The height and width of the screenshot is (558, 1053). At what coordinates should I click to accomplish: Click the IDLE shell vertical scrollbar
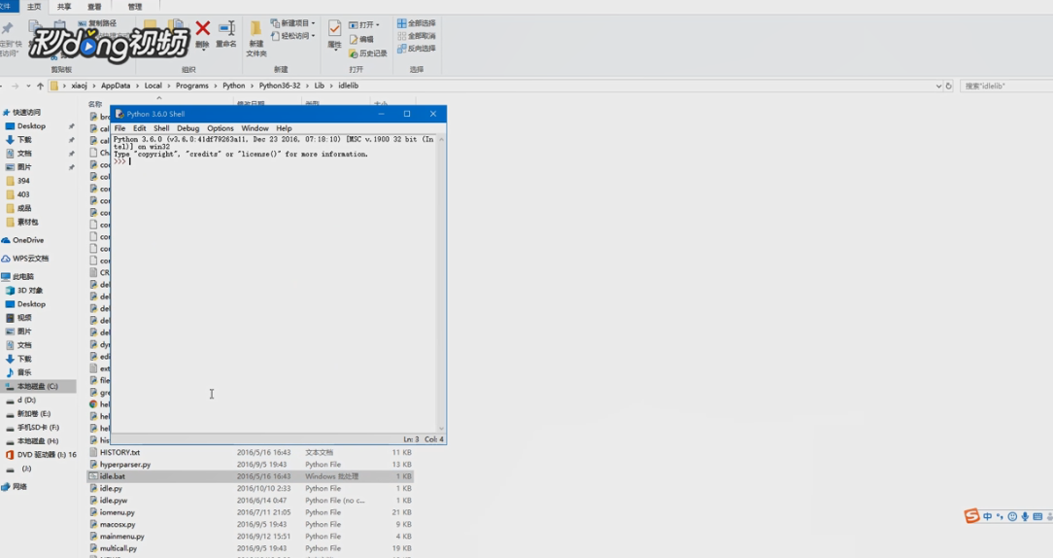[x=441, y=284]
